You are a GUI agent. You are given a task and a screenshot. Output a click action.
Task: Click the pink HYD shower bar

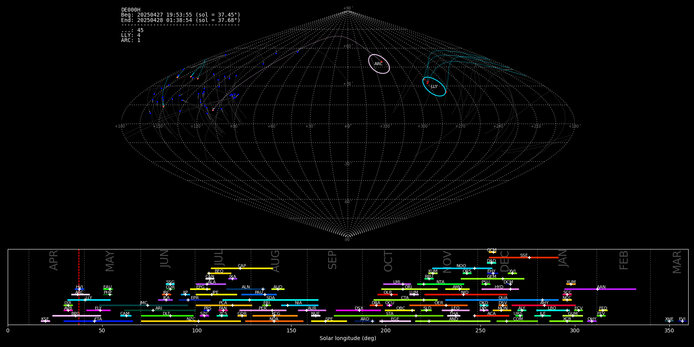[500, 289]
